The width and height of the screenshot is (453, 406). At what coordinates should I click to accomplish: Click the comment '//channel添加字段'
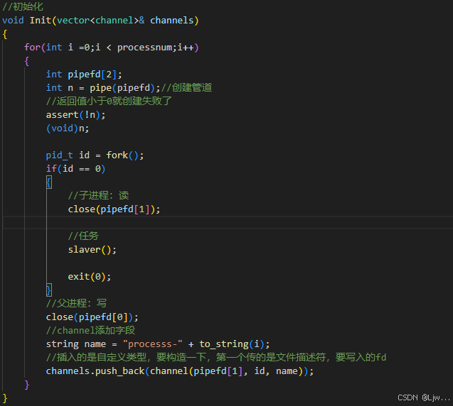[90, 331]
